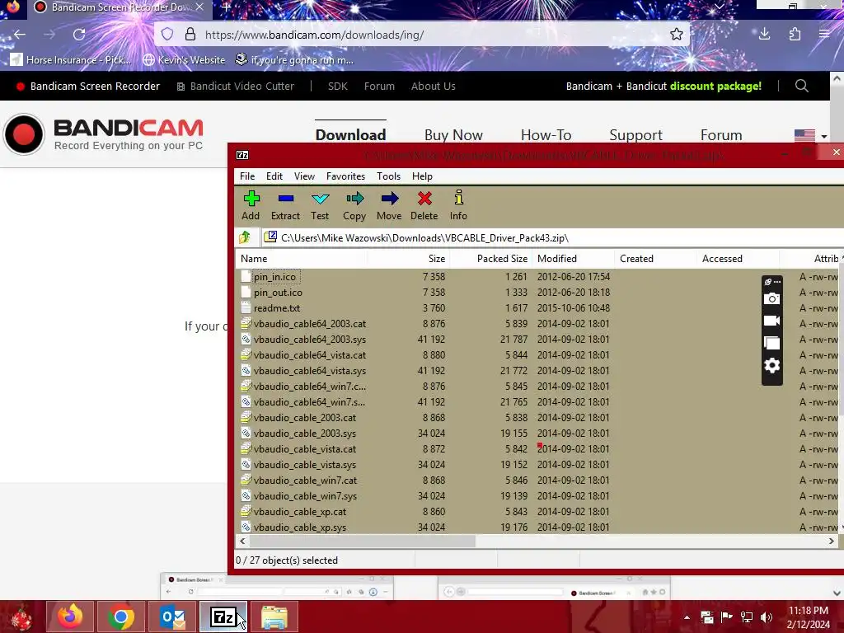Viewport: 844px width, 633px height.
Task: Open the Firefox hamburger menu
Action: 824,35
